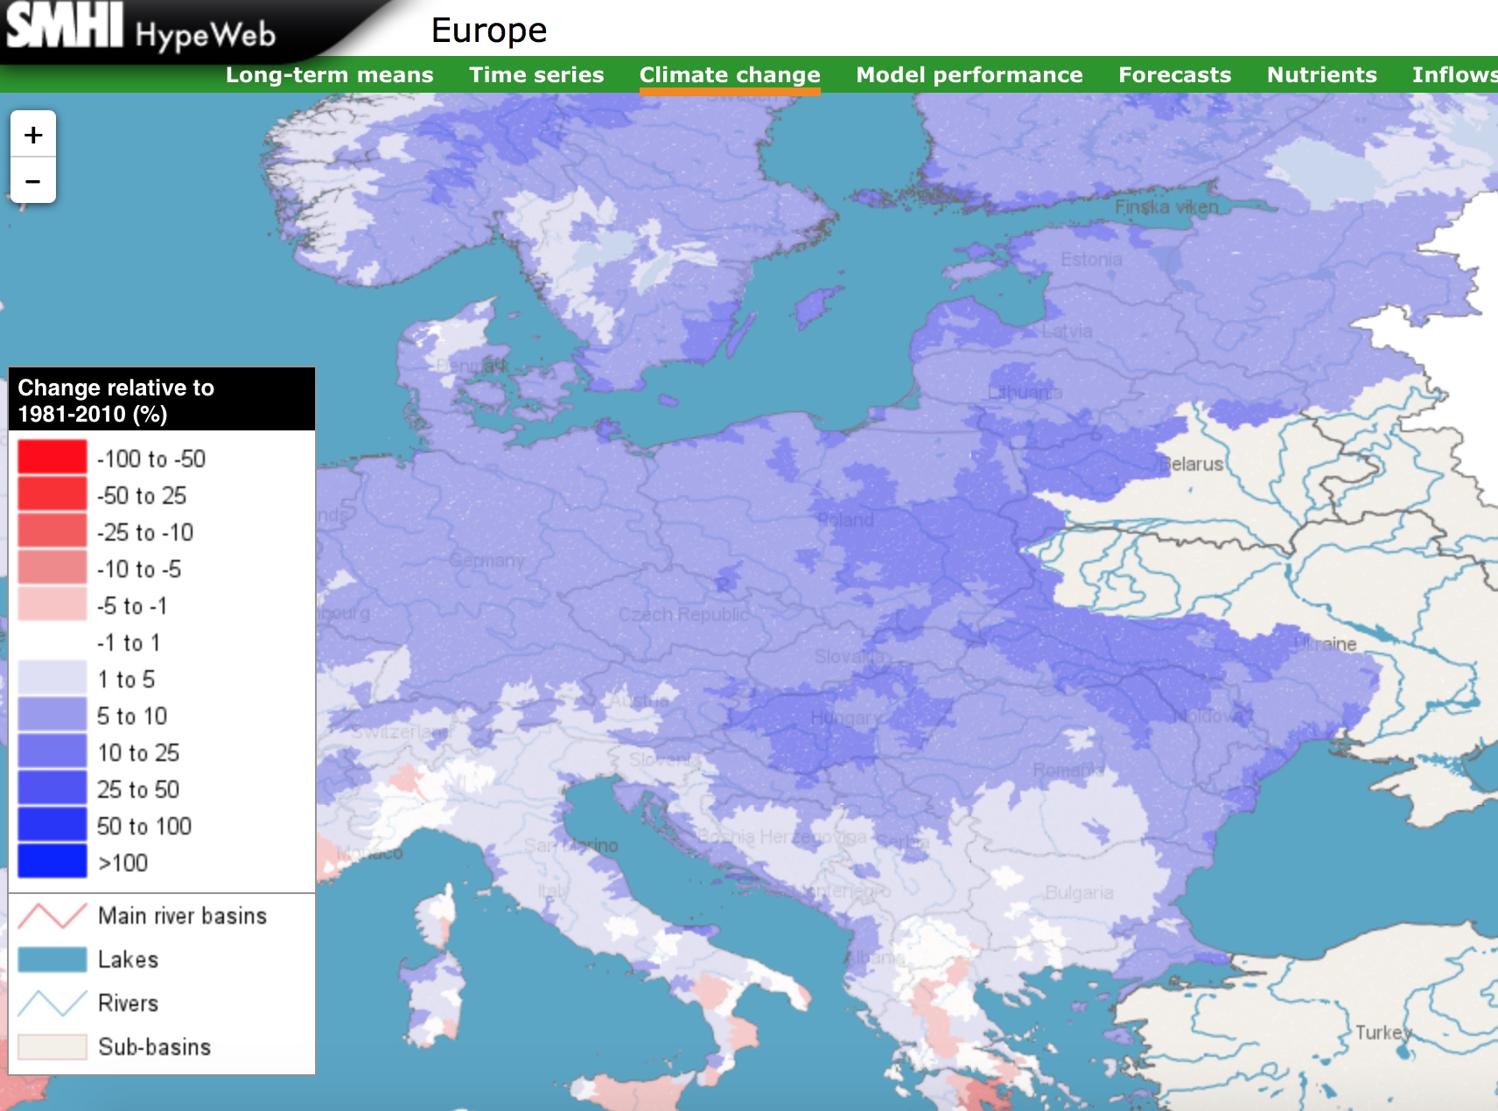1498x1111 pixels.
Task: Click the 'Czech Republic' map label
Action: (683, 614)
